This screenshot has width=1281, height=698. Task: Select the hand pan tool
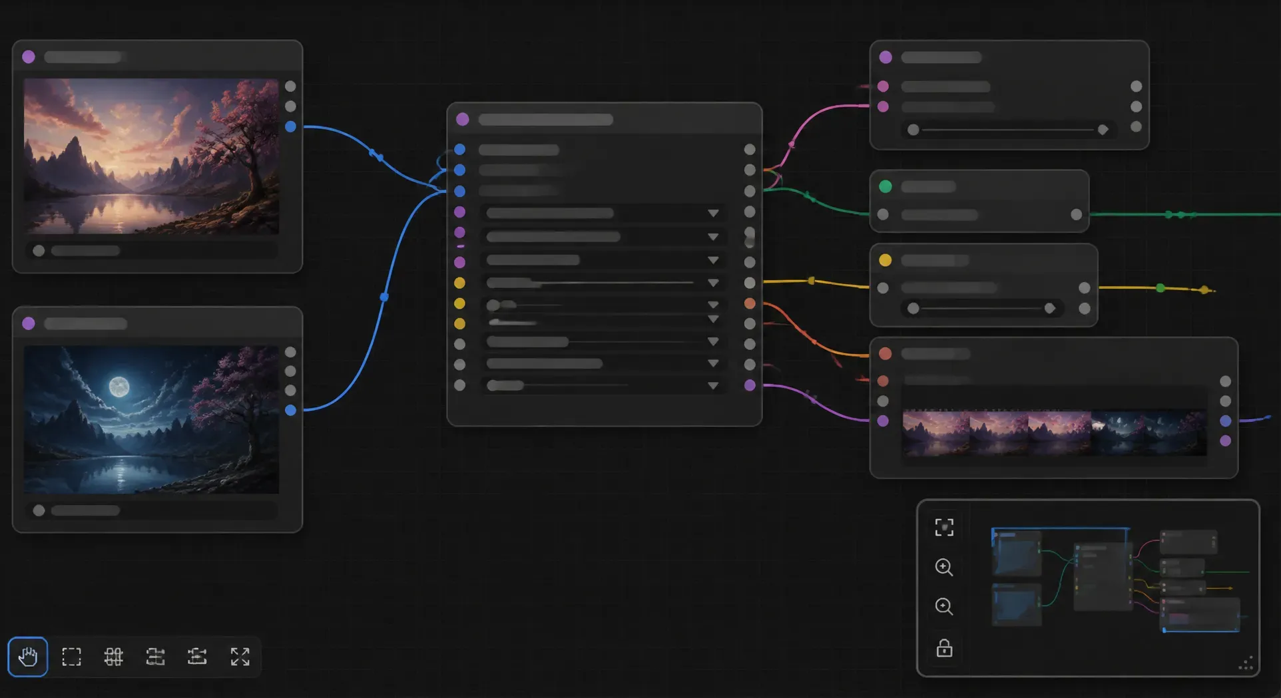tap(27, 657)
